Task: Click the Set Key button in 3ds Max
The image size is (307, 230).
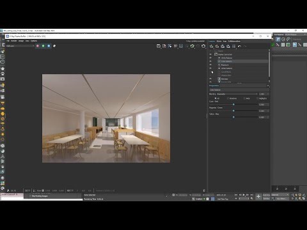Action: coord(266,199)
